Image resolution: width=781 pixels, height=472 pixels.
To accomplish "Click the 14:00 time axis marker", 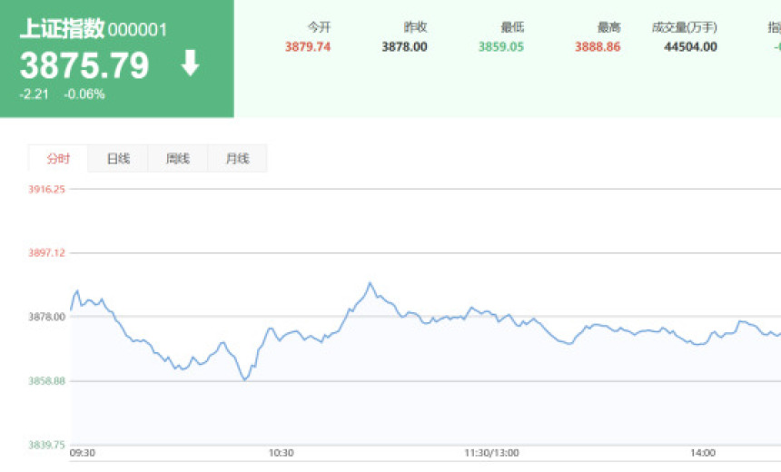I will tap(702, 453).
